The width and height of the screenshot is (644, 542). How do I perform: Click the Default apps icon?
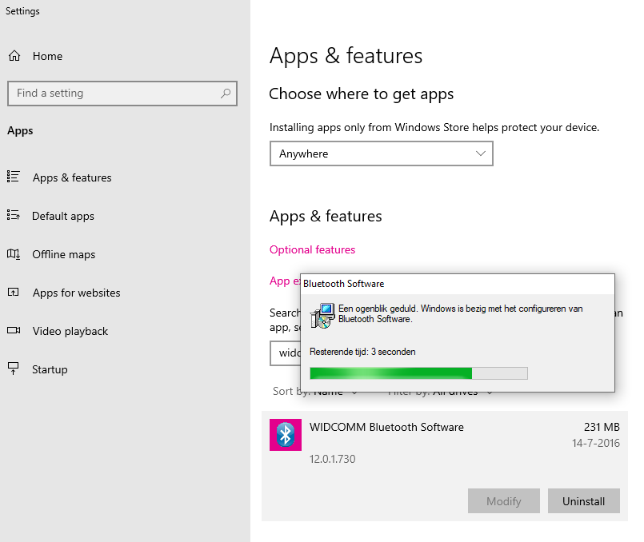point(13,215)
